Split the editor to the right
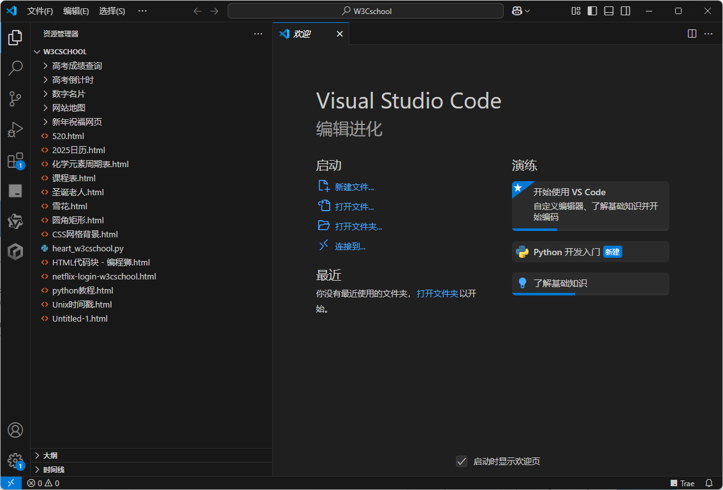 click(x=692, y=34)
